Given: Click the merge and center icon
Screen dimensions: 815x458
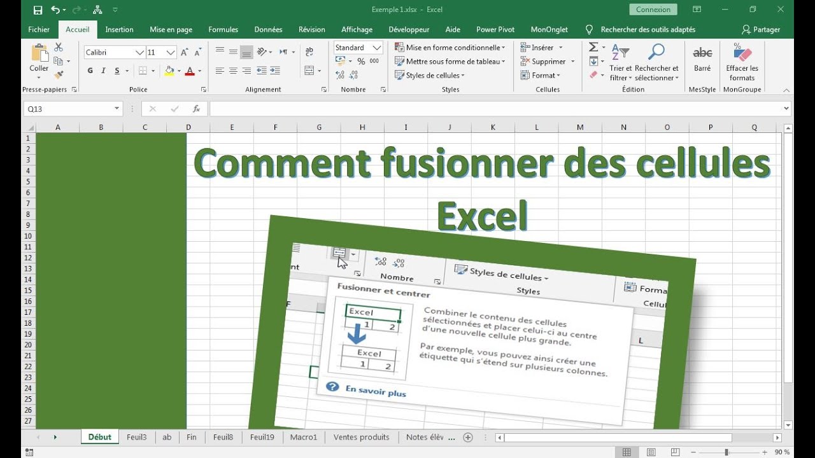Looking at the screenshot, I should pos(309,71).
